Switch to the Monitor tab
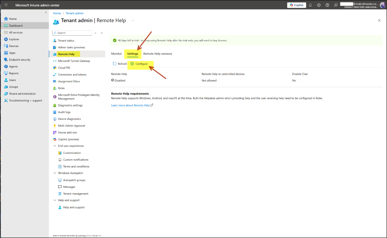The width and height of the screenshot is (387, 238). click(117, 54)
